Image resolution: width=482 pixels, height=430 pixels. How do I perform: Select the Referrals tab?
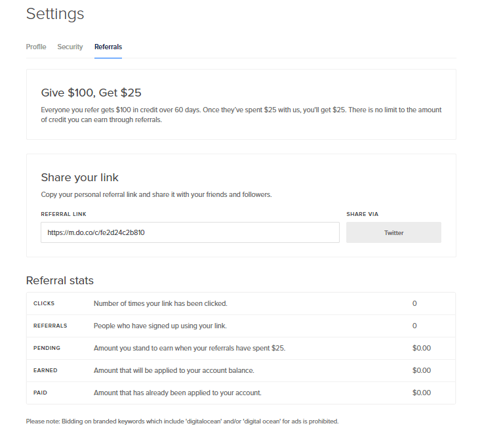[x=108, y=47]
